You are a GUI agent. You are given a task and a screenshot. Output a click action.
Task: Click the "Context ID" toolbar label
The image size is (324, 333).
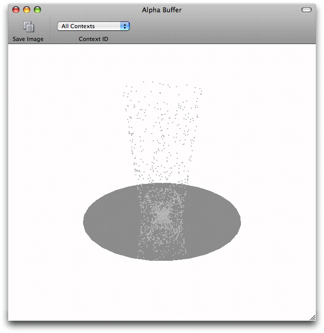click(93, 39)
